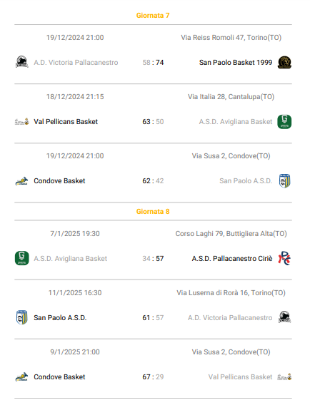
Task: Open the Giornata 7 heading
Action: pyautogui.click(x=153, y=16)
